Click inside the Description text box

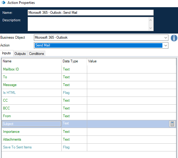90,24
